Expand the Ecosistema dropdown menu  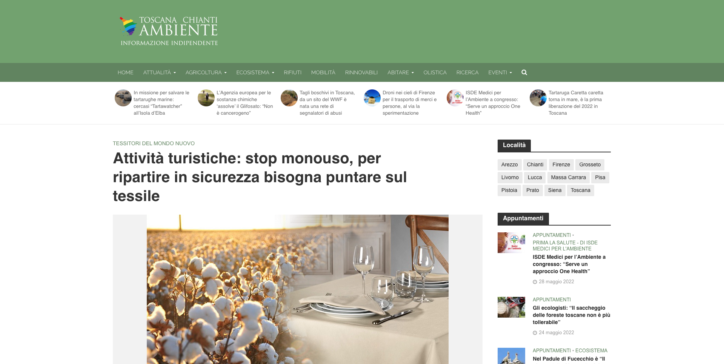click(255, 72)
